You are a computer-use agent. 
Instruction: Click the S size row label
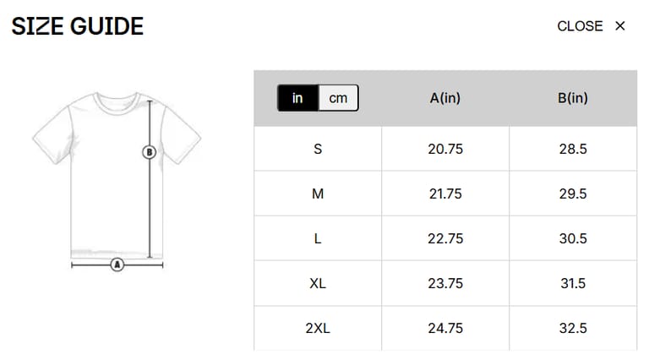318,150
